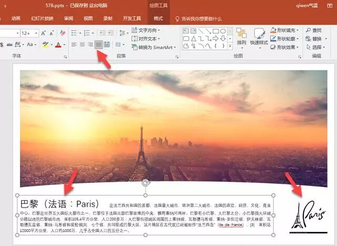Viewport: 337px width, 246px height.
Task: Select the down block arrow shape
Action: click(223, 38)
